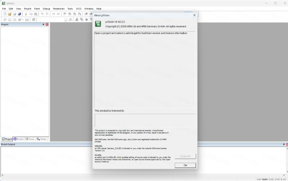Pin the Project panel
Viewport: 288px width, 181px height.
point(43,25)
